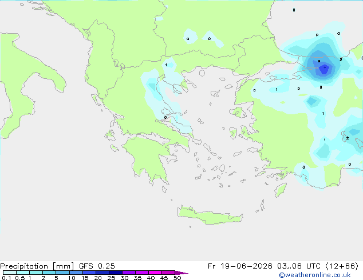The height and width of the screenshot is (280, 363).
Task: Select the 35–40 mm violet legend swatch
Action: click(x=142, y=273)
